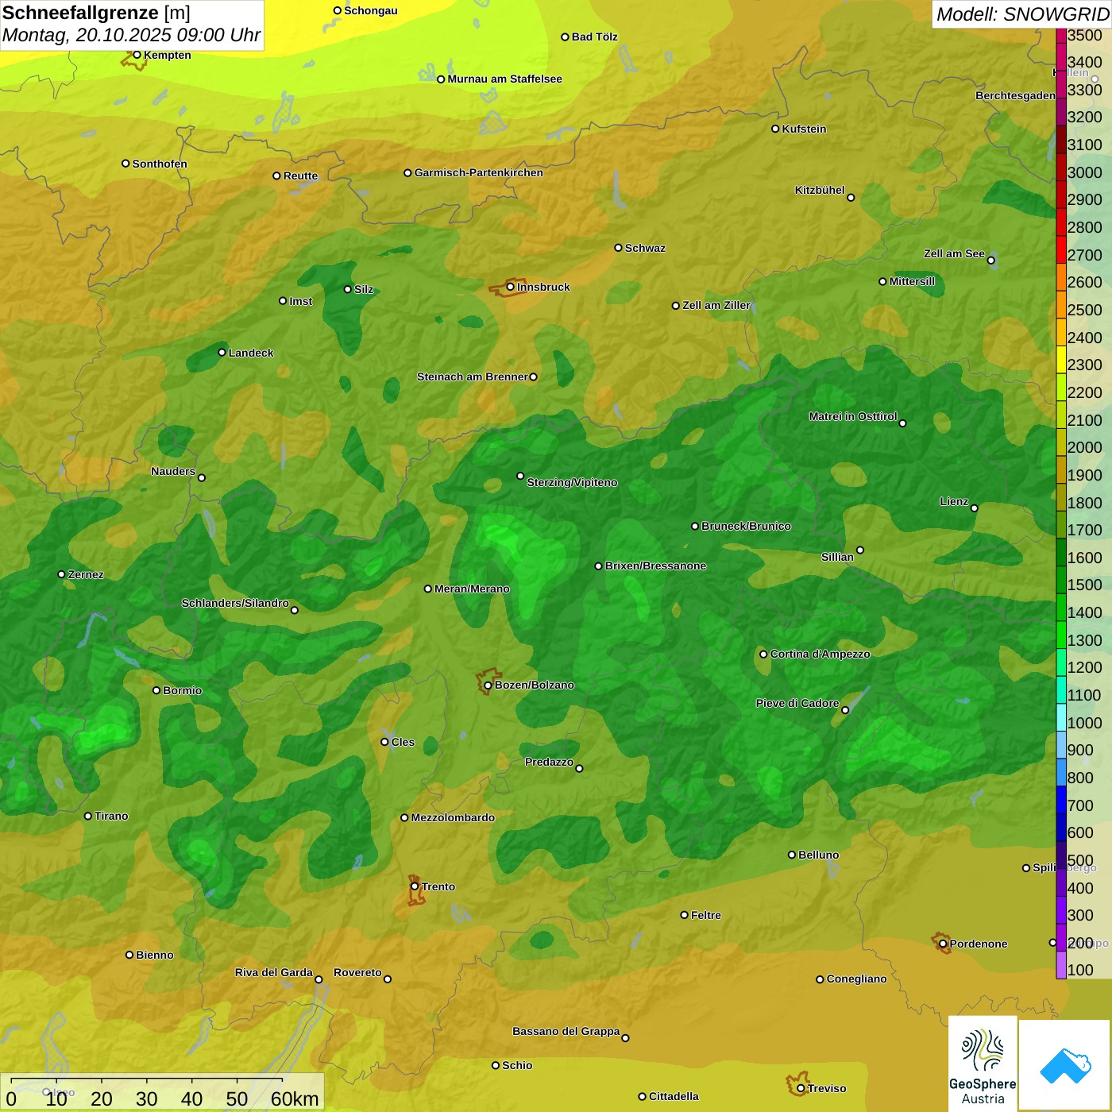The height and width of the screenshot is (1112, 1112).
Task: Select the "Bormio" city label
Action: click(182, 690)
